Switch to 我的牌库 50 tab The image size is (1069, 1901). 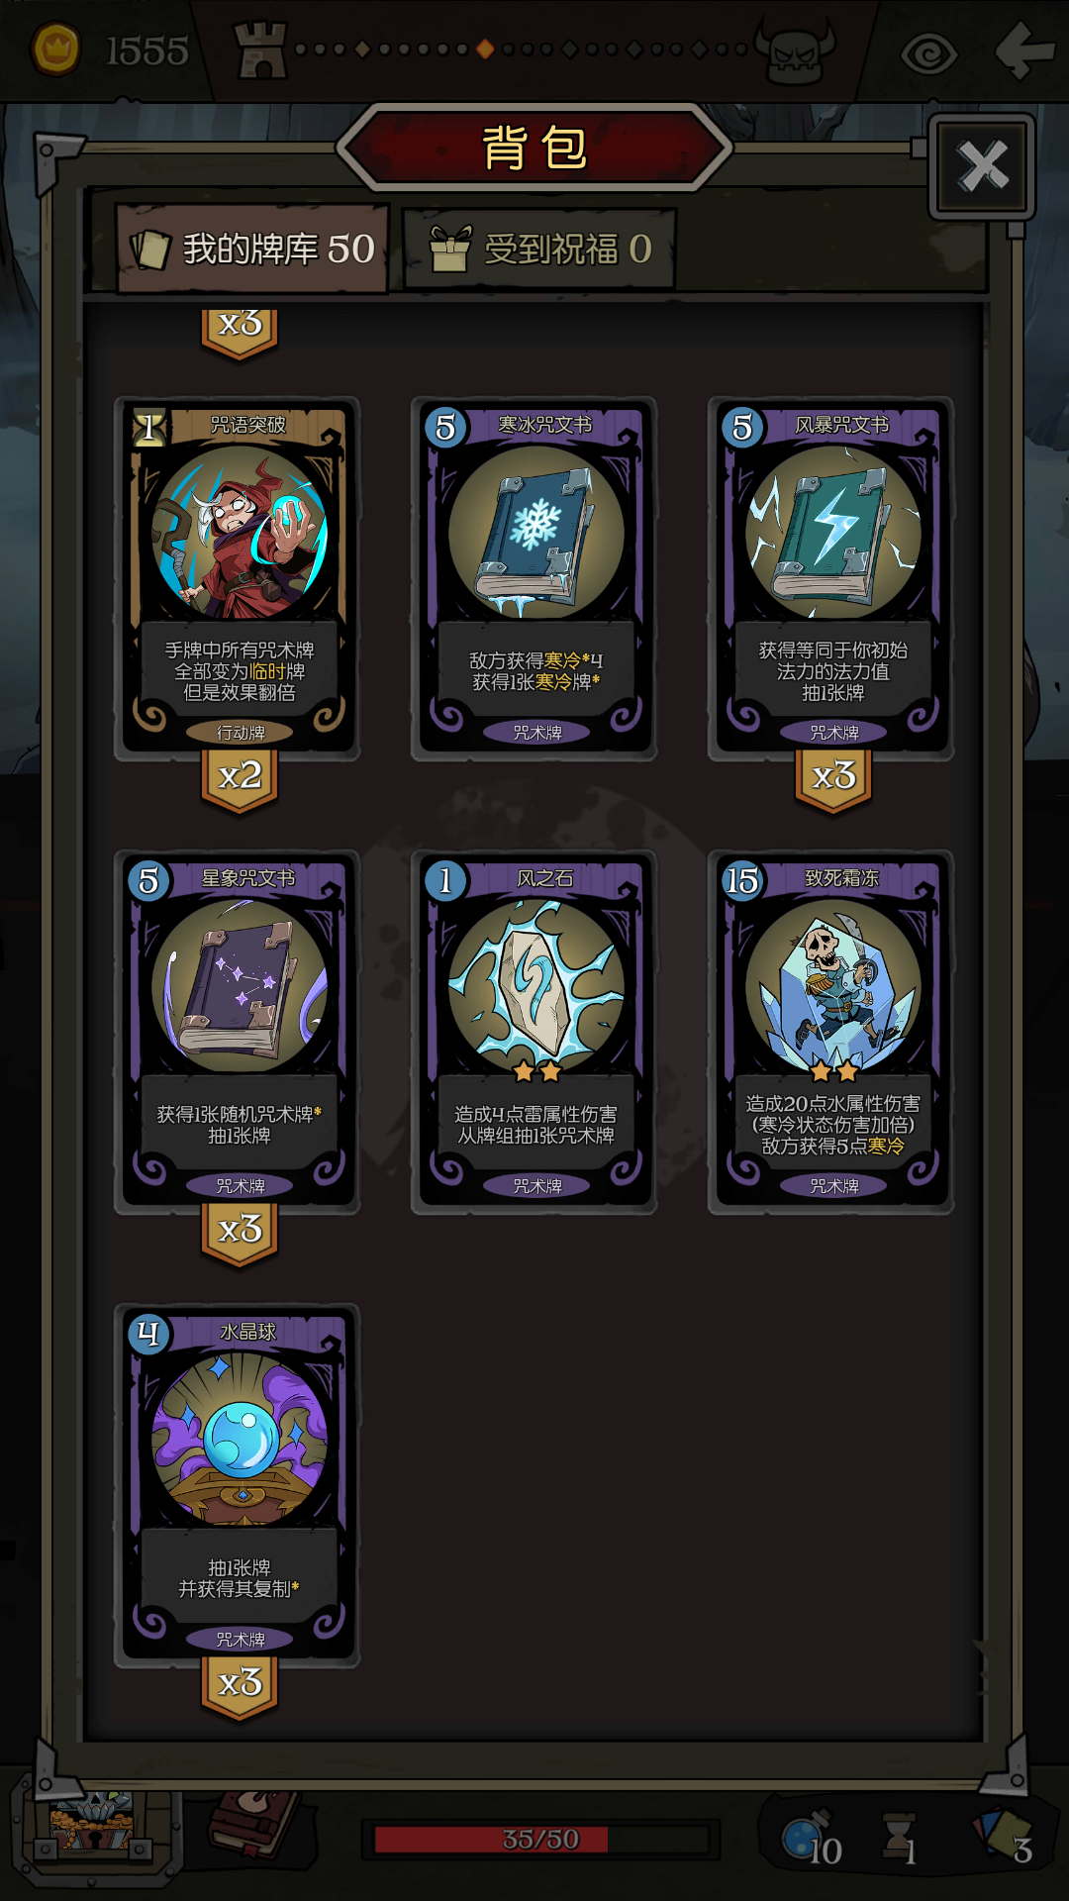tap(252, 249)
